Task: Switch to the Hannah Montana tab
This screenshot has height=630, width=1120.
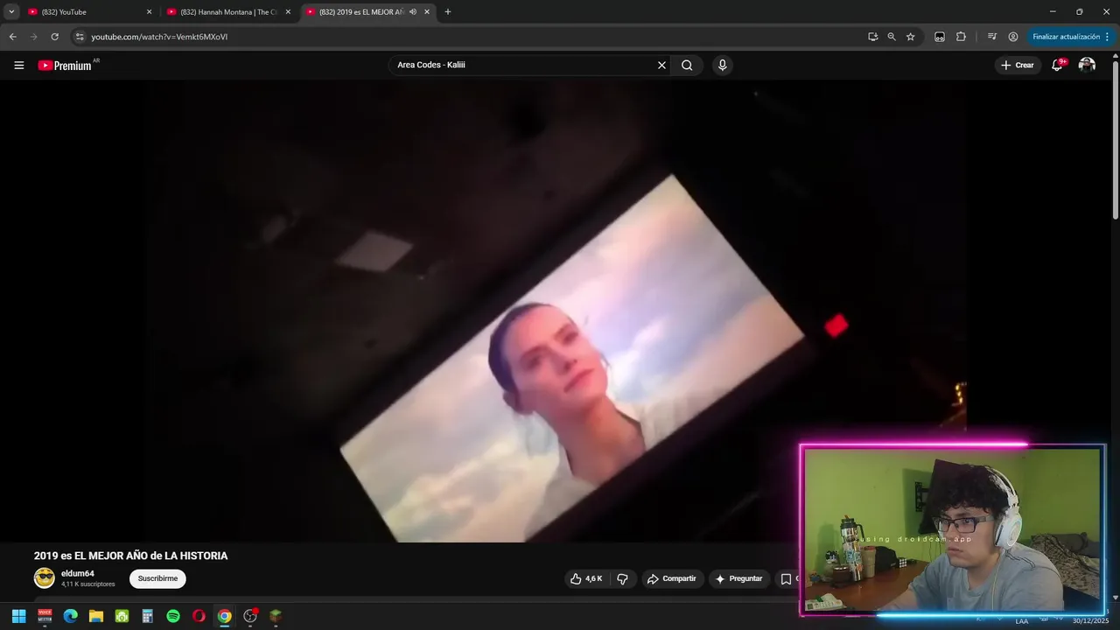Action: [x=227, y=12]
